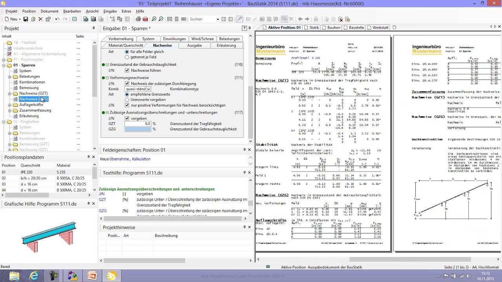502x282 pixels.
Task: Switch to the Wind/Schnee tab
Action: 202,39
